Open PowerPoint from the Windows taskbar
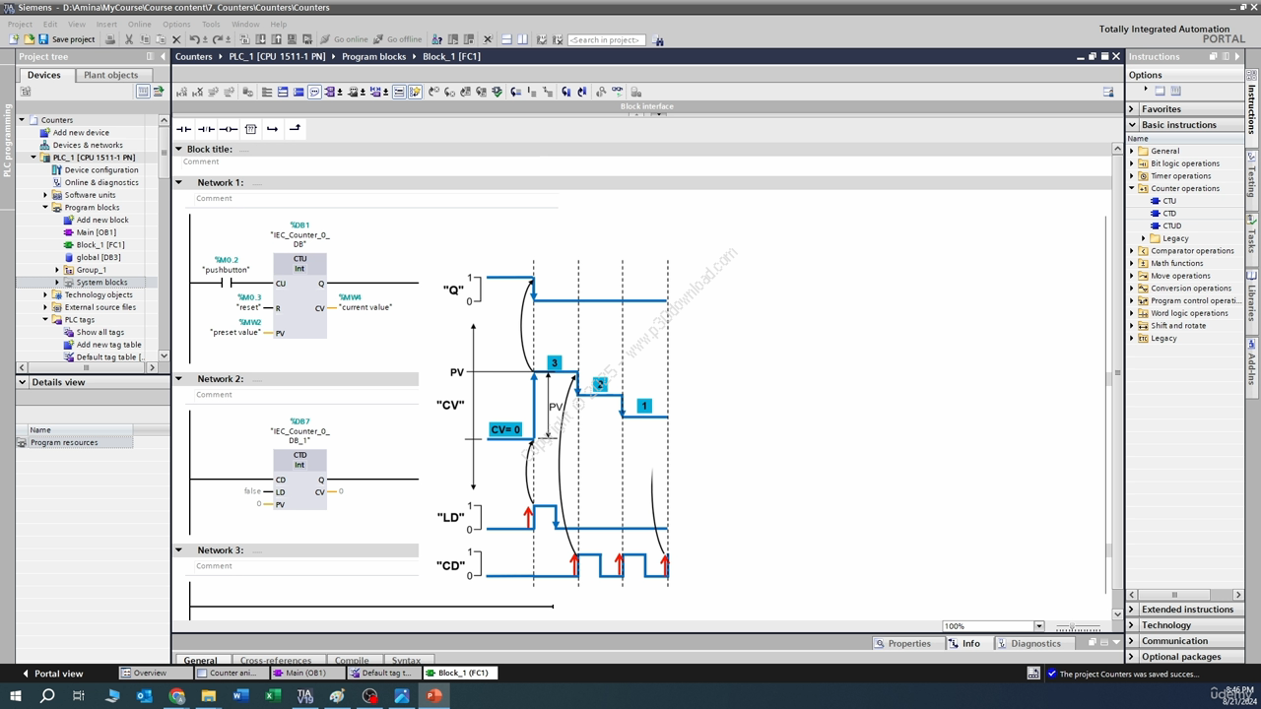 click(433, 696)
